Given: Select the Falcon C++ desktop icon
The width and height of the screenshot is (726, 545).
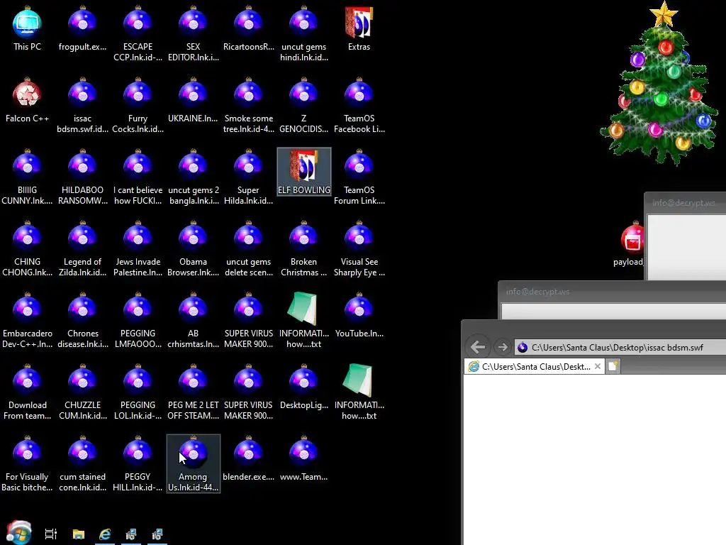Looking at the screenshot, I should point(27,101).
